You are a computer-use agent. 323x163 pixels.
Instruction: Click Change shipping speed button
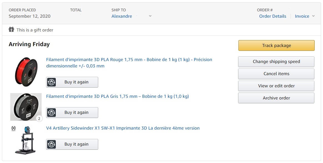click(276, 62)
